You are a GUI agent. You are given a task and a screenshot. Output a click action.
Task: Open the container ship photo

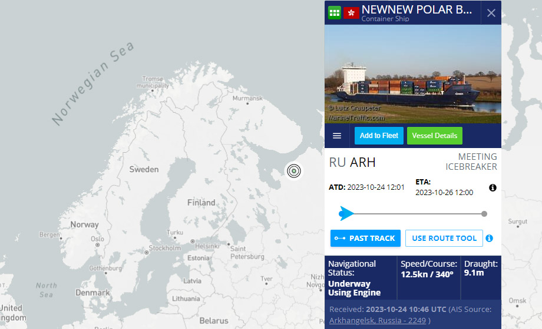click(412, 73)
